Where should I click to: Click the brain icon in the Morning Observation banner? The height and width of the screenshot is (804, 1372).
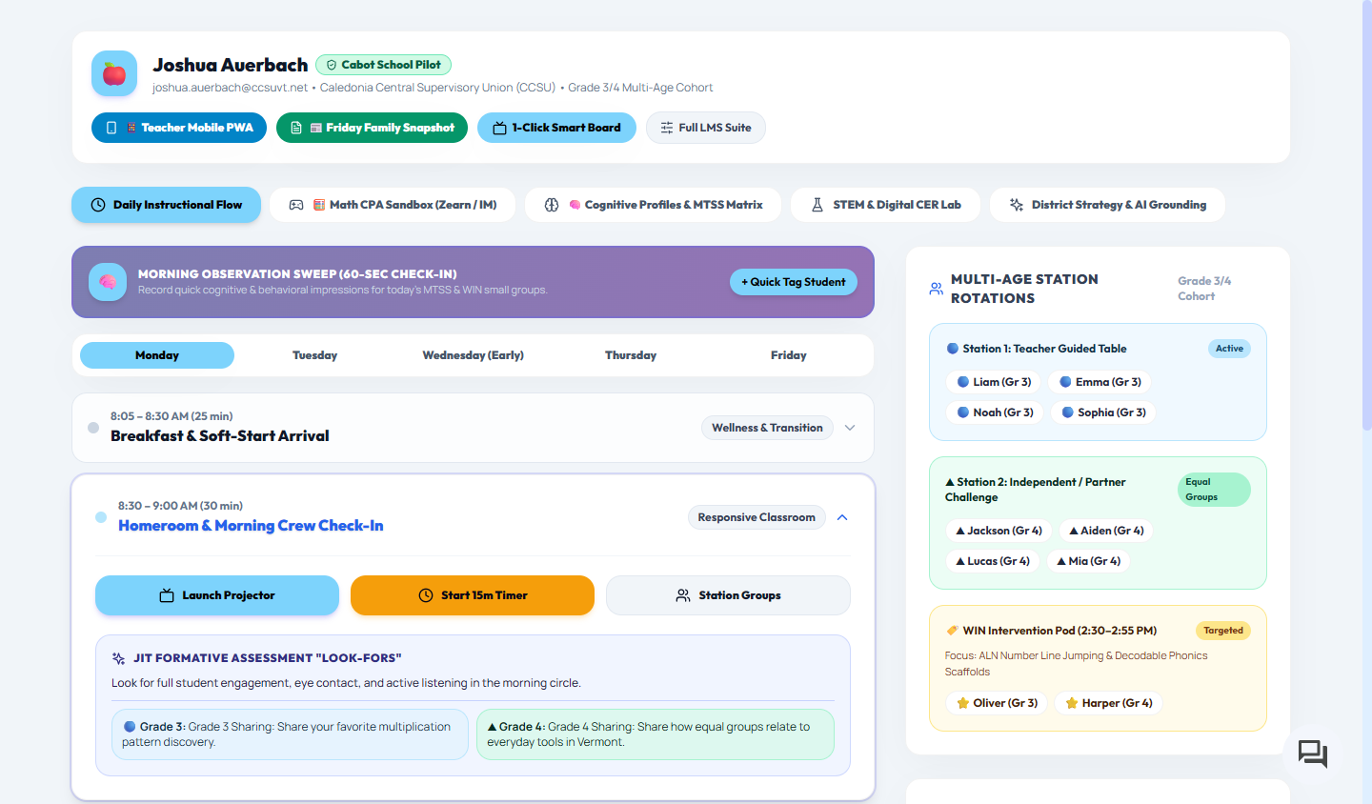point(108,282)
